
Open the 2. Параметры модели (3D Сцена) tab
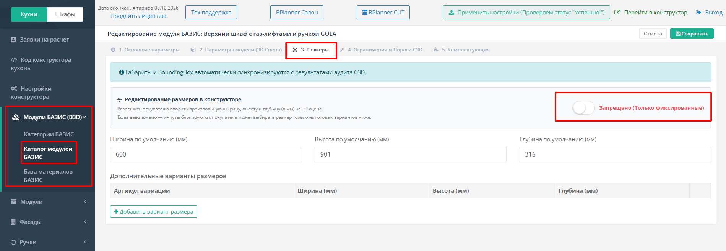point(236,50)
